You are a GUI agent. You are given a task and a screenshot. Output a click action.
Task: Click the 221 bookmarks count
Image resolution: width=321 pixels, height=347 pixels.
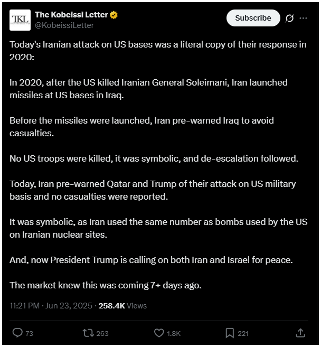(x=243, y=333)
